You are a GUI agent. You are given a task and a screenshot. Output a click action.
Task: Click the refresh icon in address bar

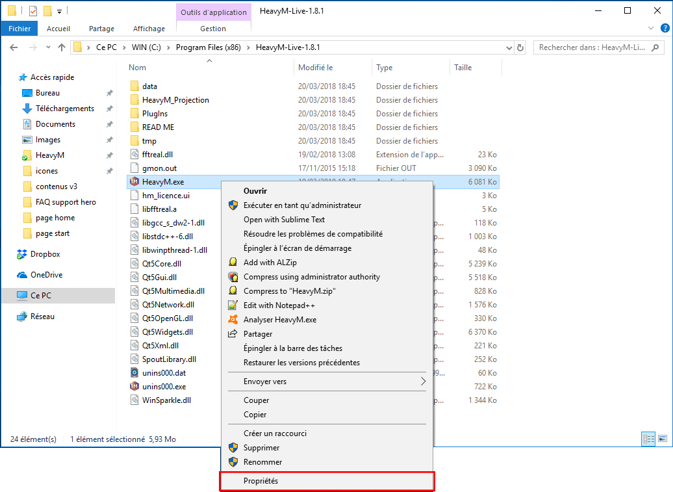[520, 47]
